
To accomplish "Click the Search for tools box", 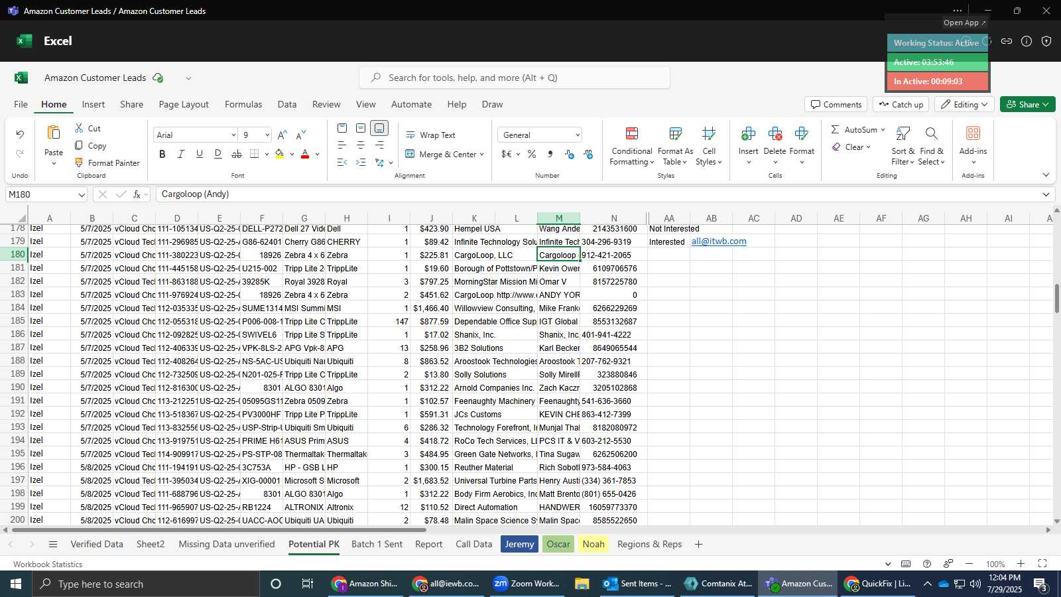I will (x=515, y=78).
